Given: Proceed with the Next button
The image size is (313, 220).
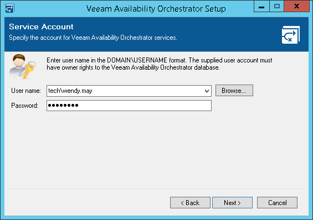Looking at the screenshot, I should [232, 203].
